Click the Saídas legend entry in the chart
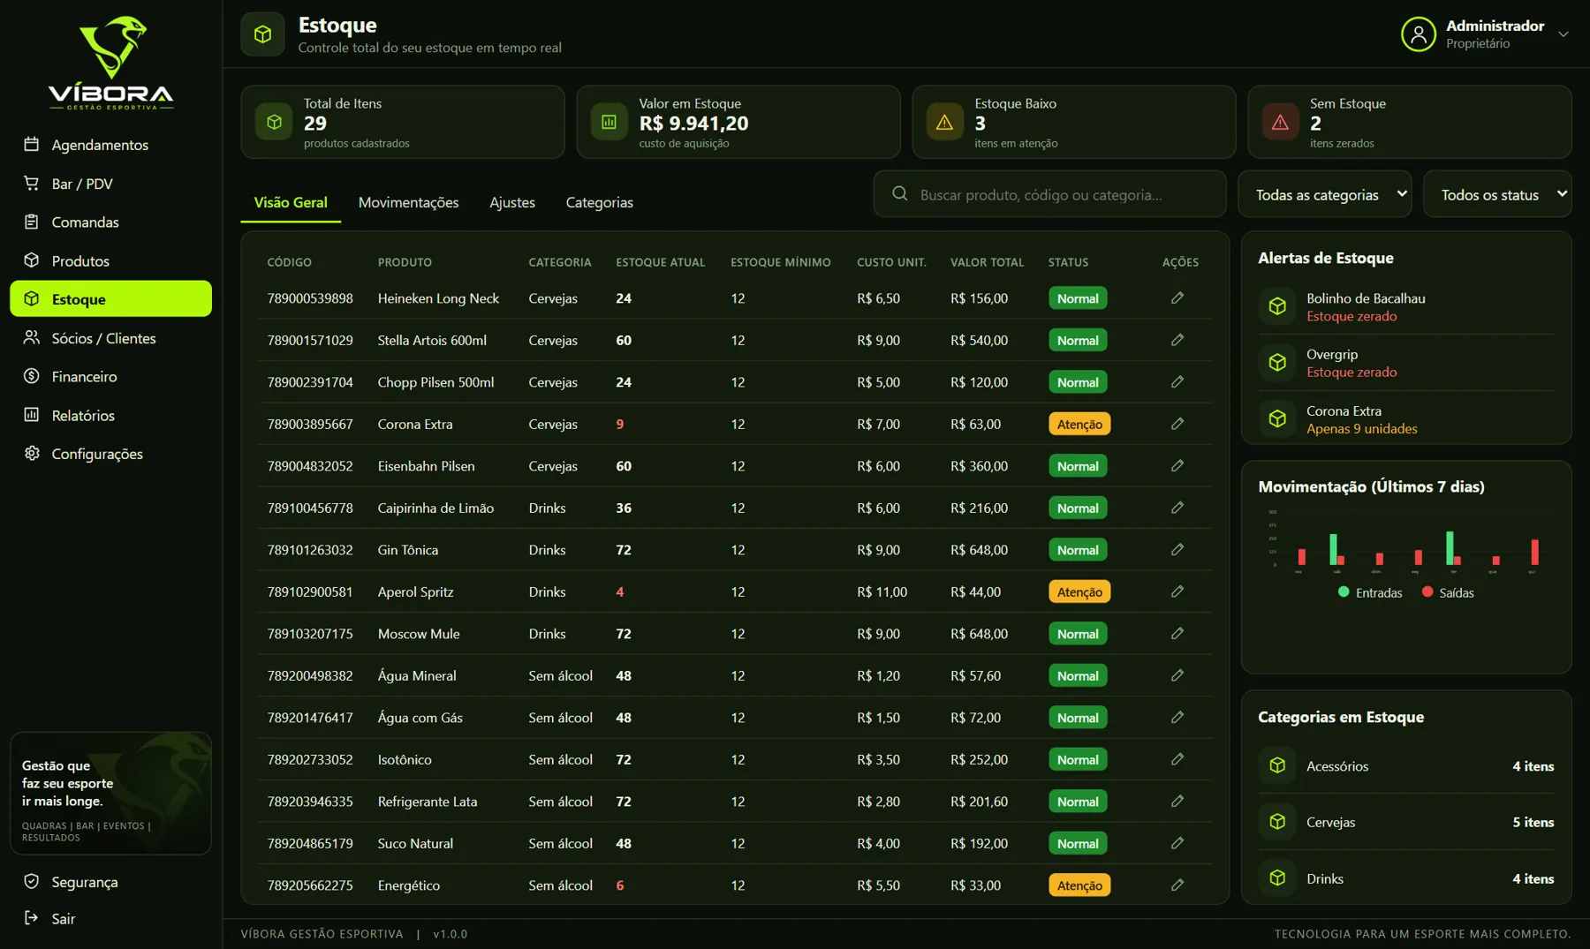Screen dimensions: 1590x949 coord(1448,592)
